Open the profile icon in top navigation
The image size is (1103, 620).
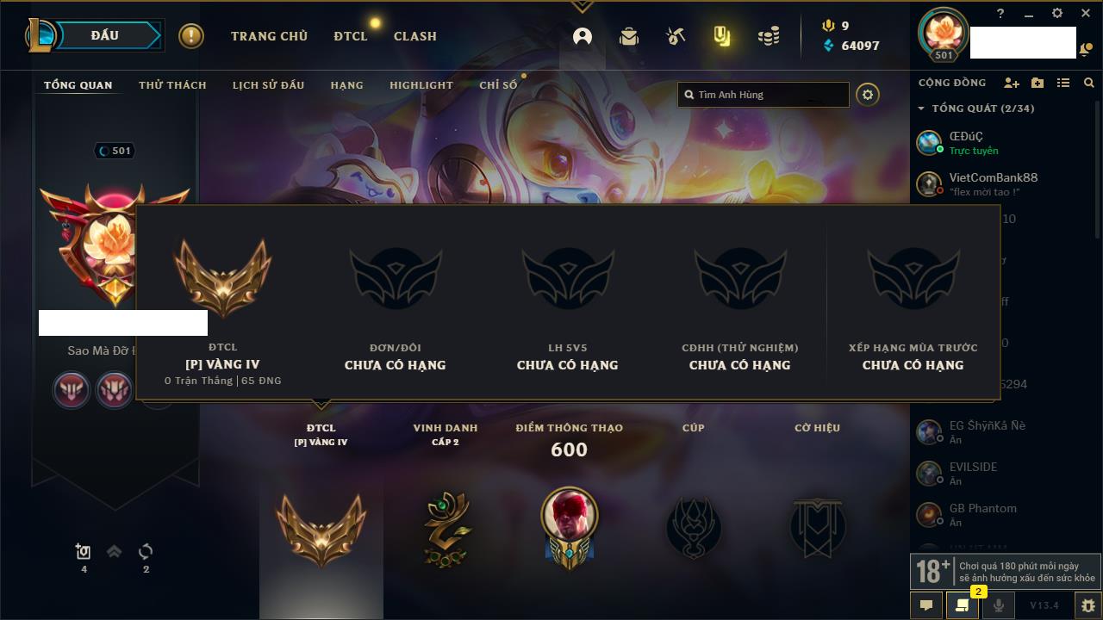coord(583,36)
